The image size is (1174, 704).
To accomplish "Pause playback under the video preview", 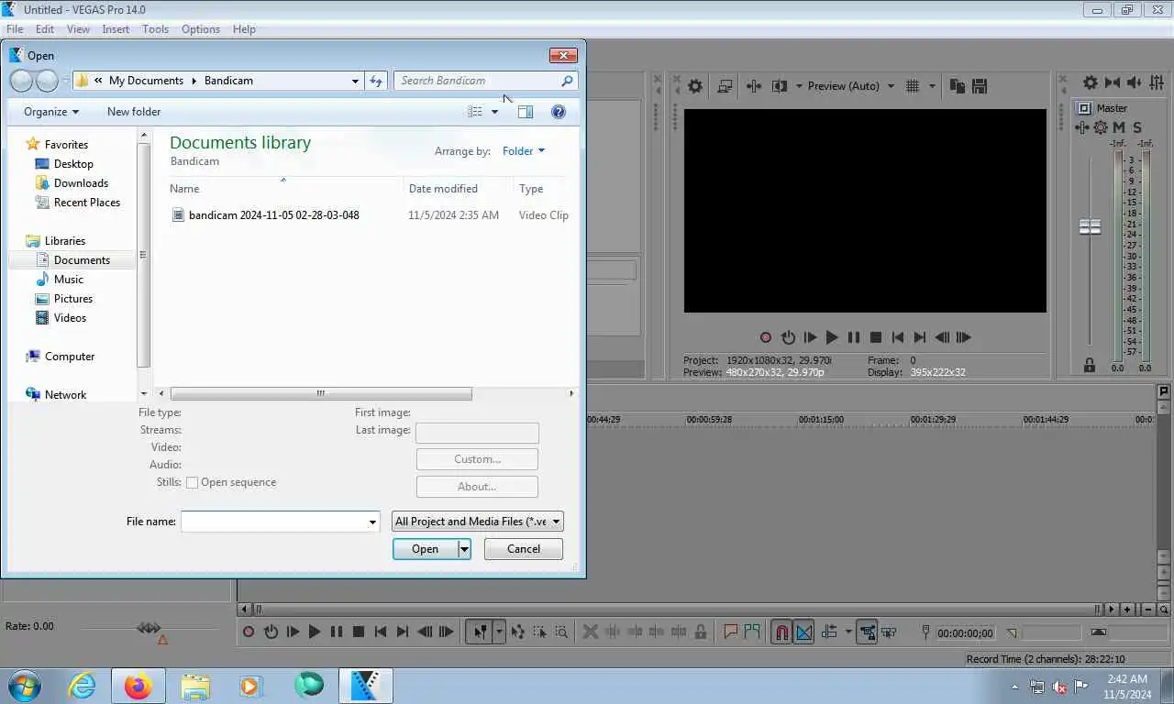I will (854, 337).
